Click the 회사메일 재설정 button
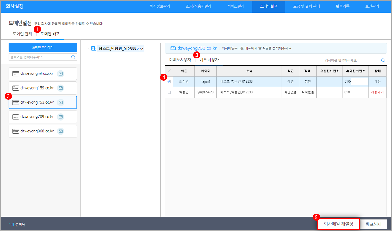The width and height of the screenshot is (392, 231). (338, 224)
